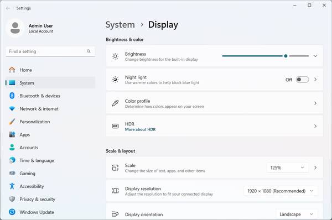Open Personalization section
Screen dimensions: 332x220
point(50,122)
